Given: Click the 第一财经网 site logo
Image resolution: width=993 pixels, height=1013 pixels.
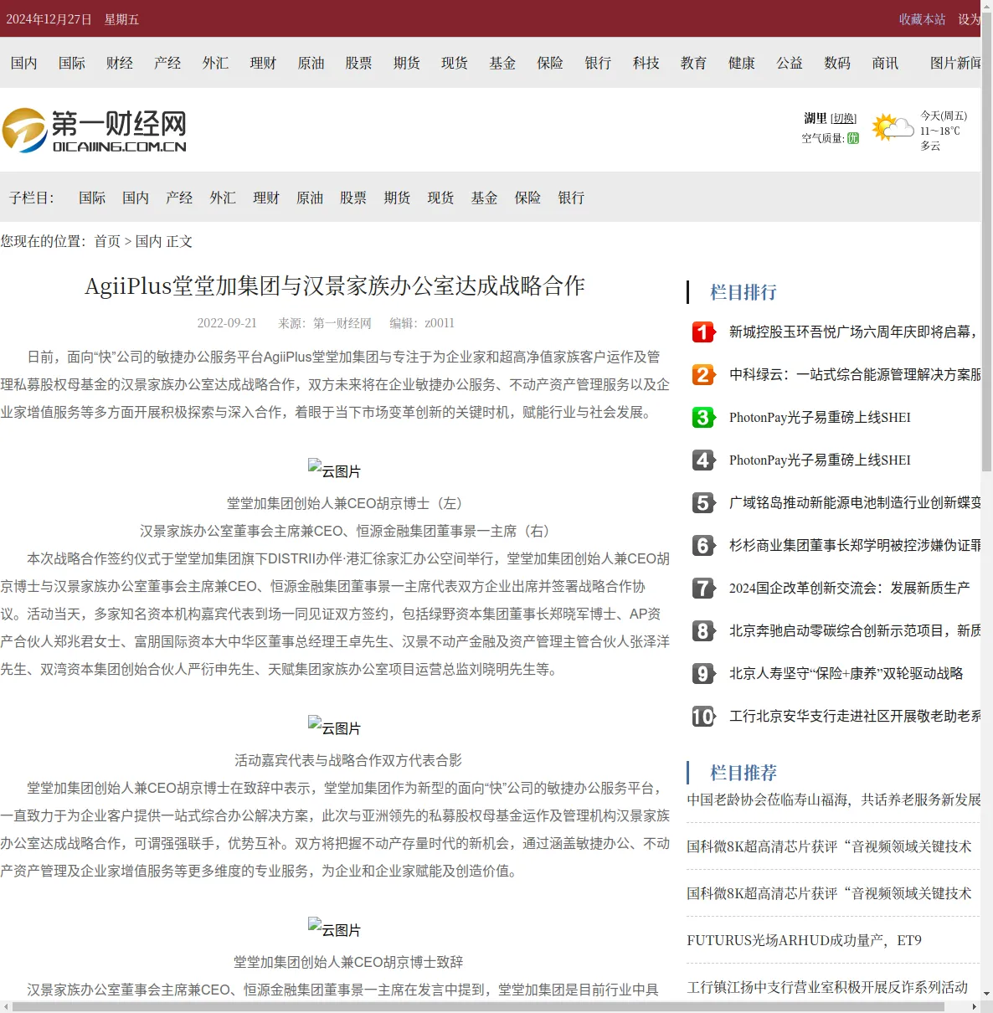Looking at the screenshot, I should tap(94, 130).
